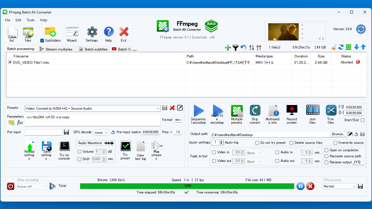The height and width of the screenshot is (209, 372).
Task: Click the broom clean list icon
Action: click(333, 47)
